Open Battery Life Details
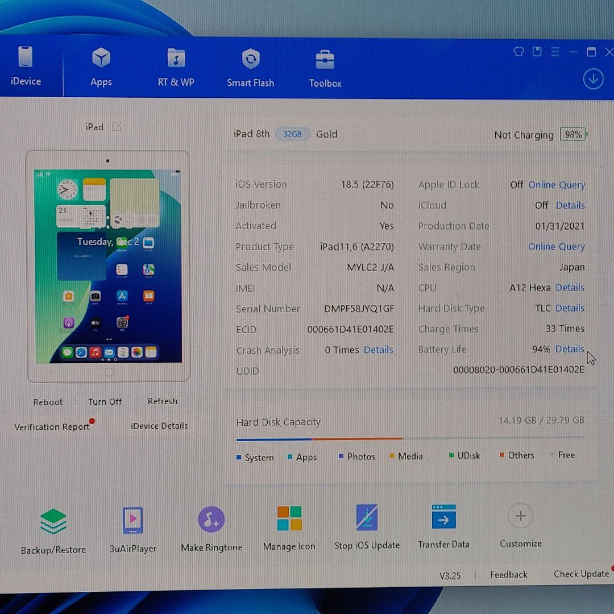Viewport: 614px width, 614px height. click(570, 349)
